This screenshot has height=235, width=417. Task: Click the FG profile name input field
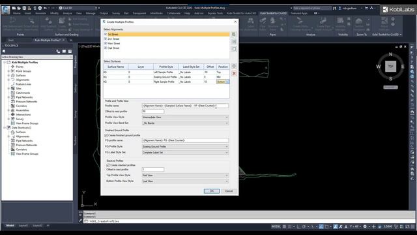(x=185, y=140)
